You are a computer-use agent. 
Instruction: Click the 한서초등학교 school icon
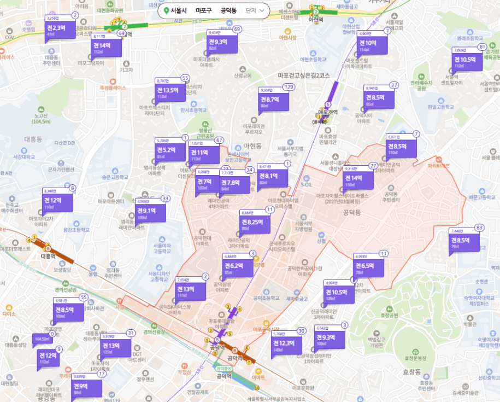click(193, 104)
